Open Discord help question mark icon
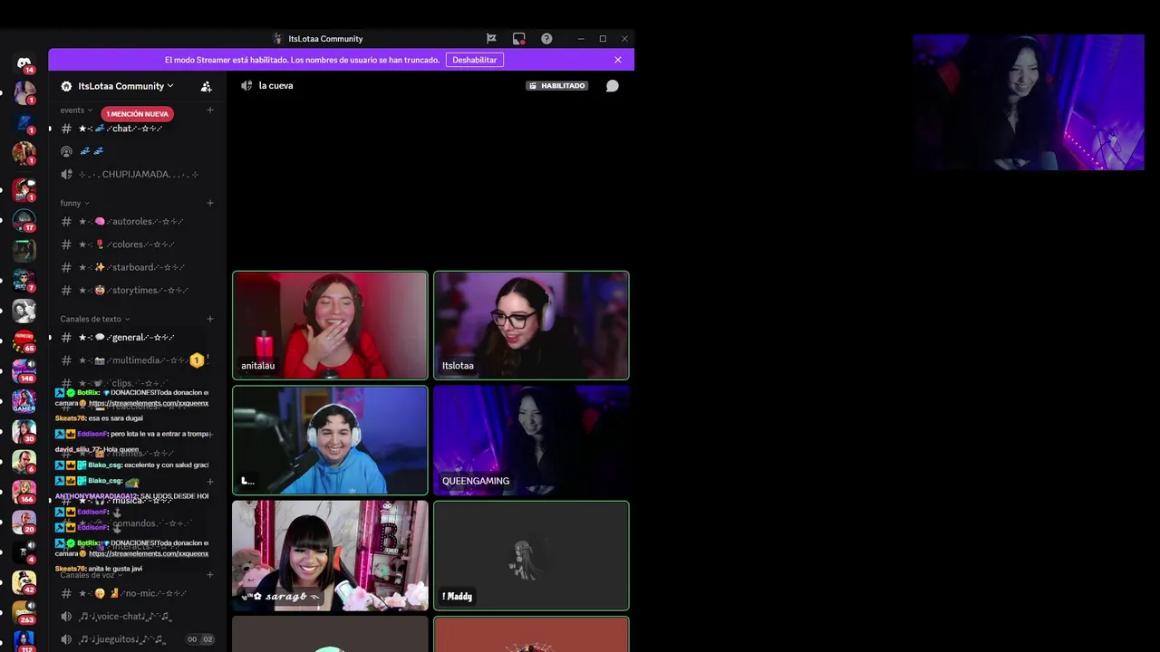The image size is (1160, 652). (546, 39)
